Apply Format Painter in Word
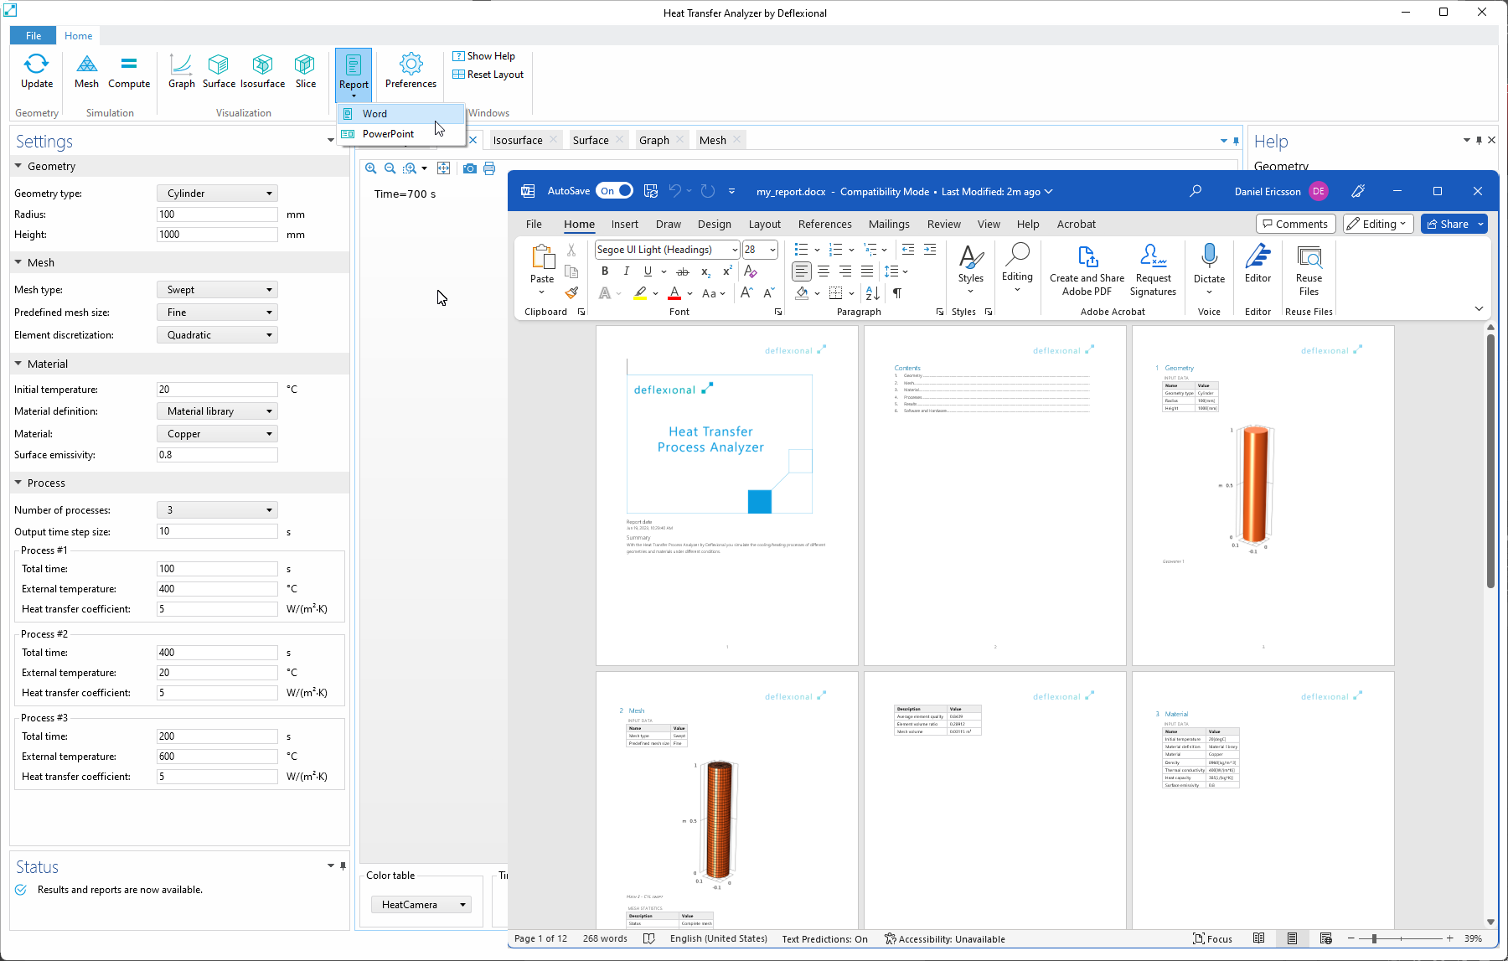This screenshot has width=1508, height=961. (x=571, y=293)
